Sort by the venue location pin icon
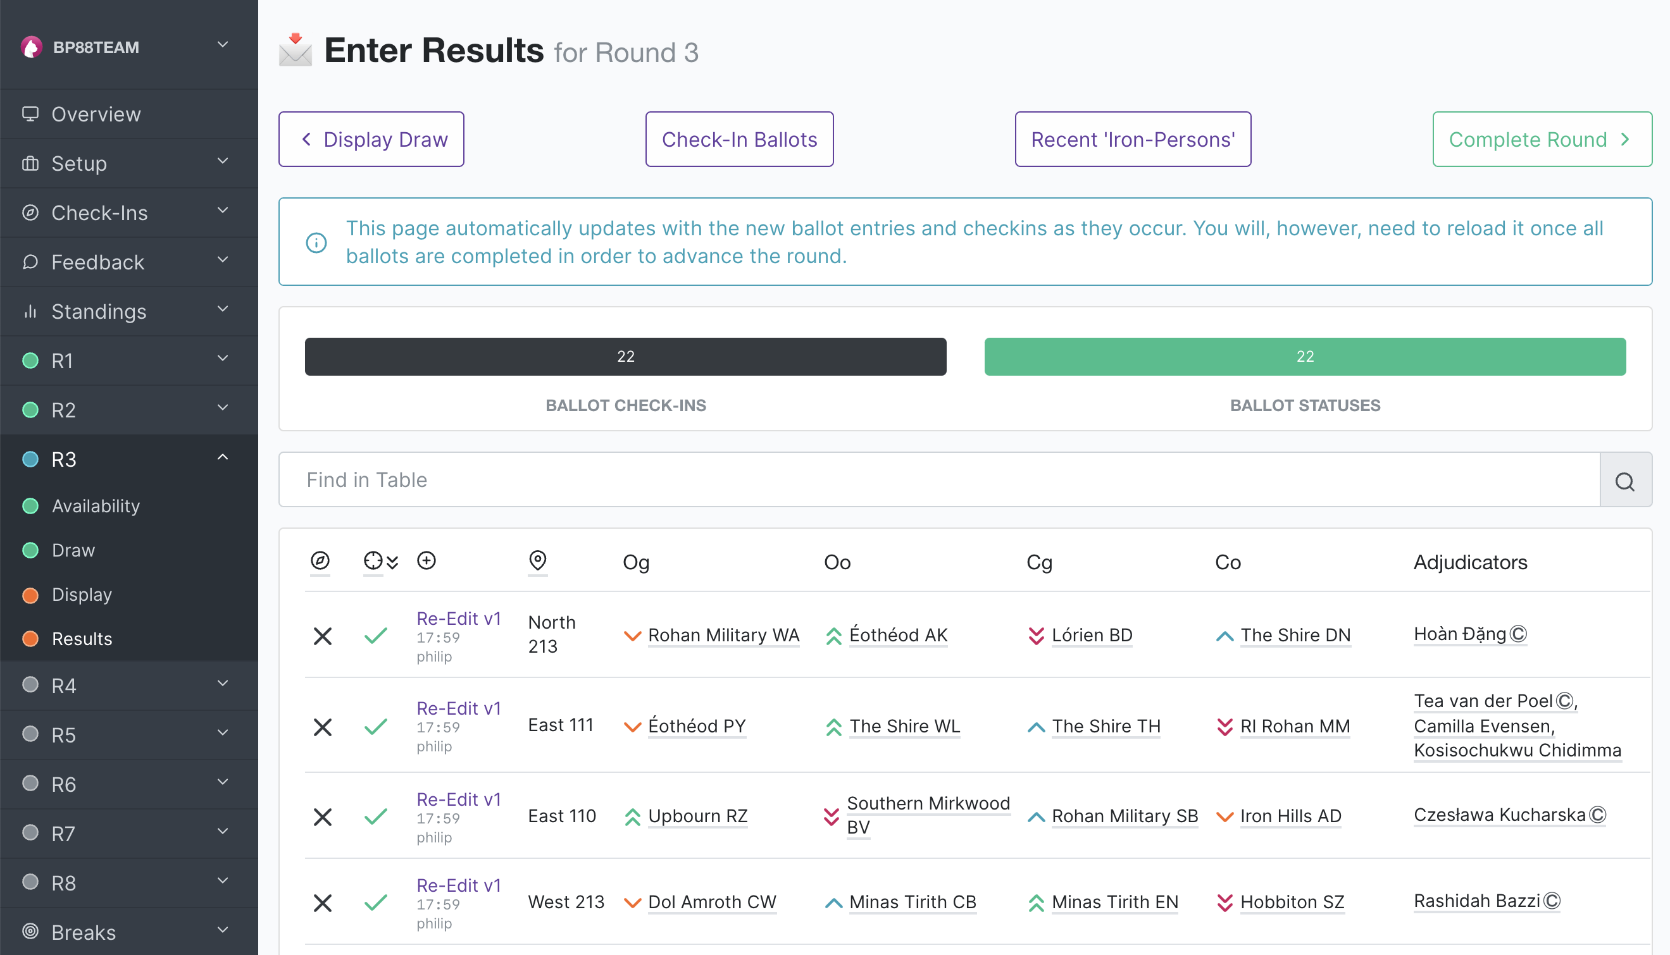 pos(537,561)
